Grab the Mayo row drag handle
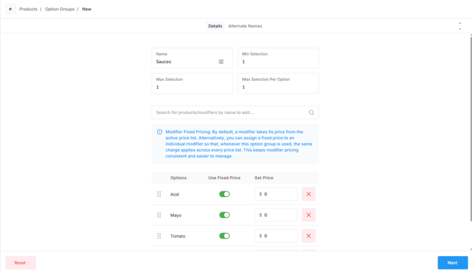Image resolution: width=472 pixels, height=273 pixels. point(159,215)
